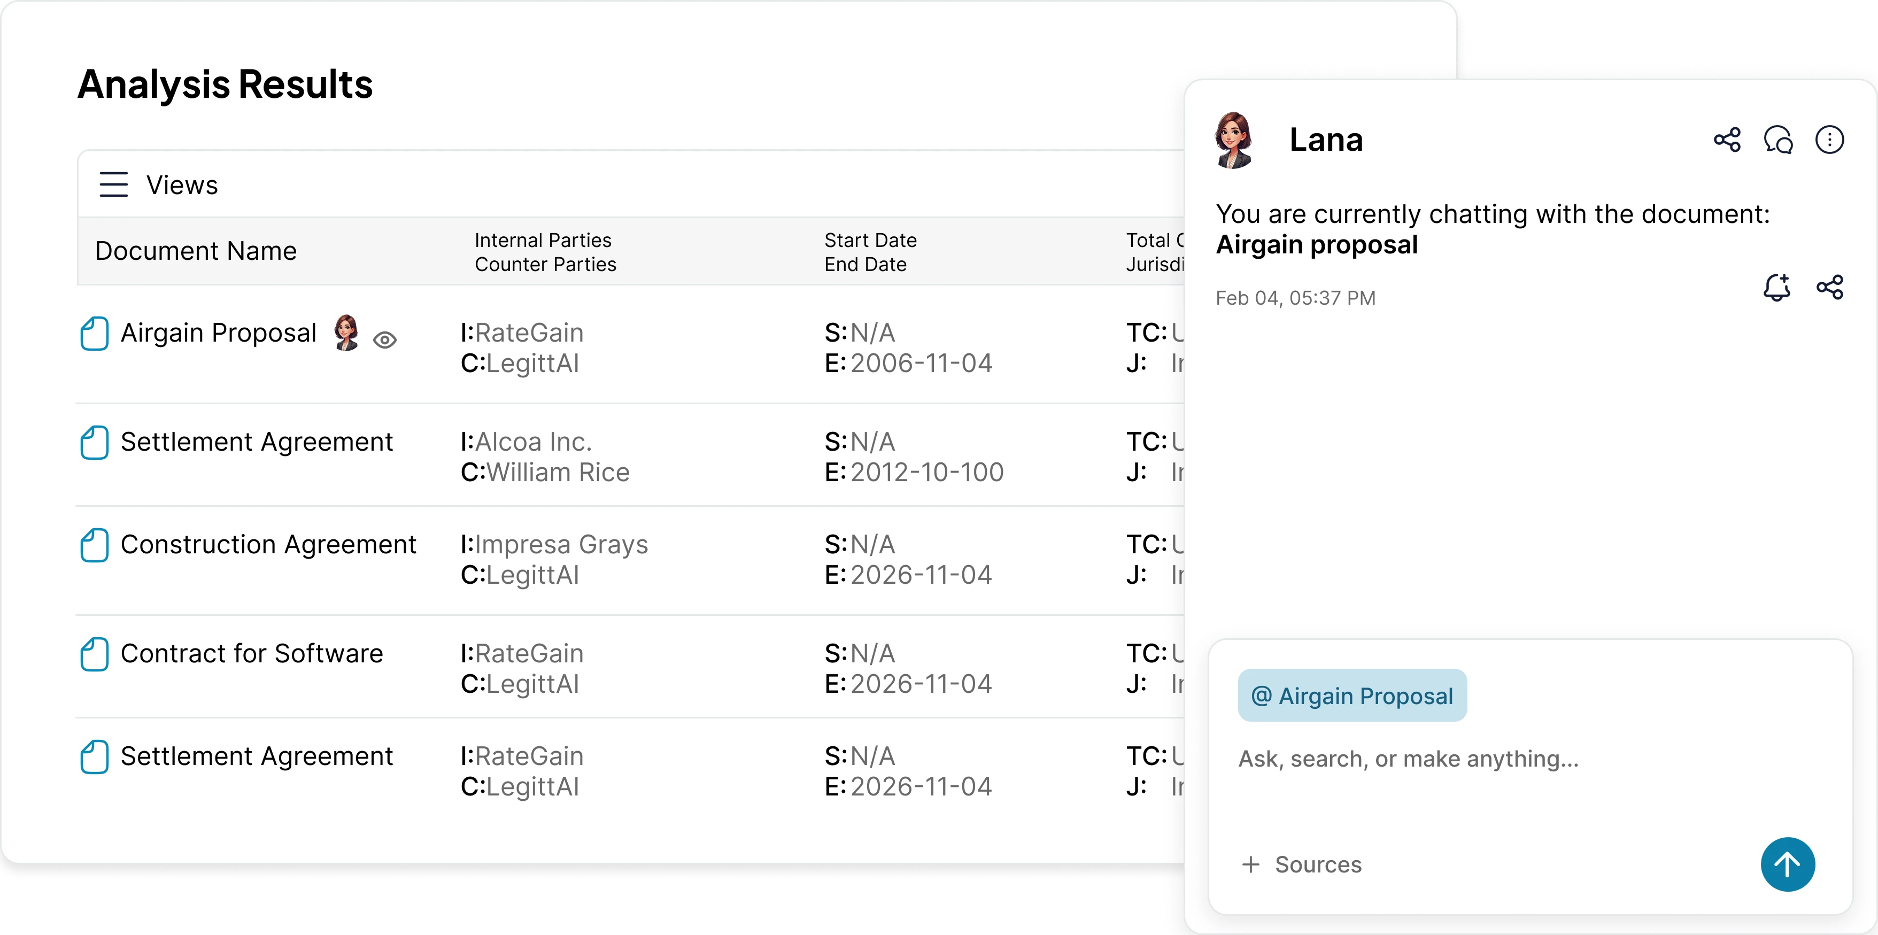Viewport: 1878px width, 935px height.
Task: Click Lana avatar beside Airgain Proposal row
Action: pyautogui.click(x=346, y=333)
